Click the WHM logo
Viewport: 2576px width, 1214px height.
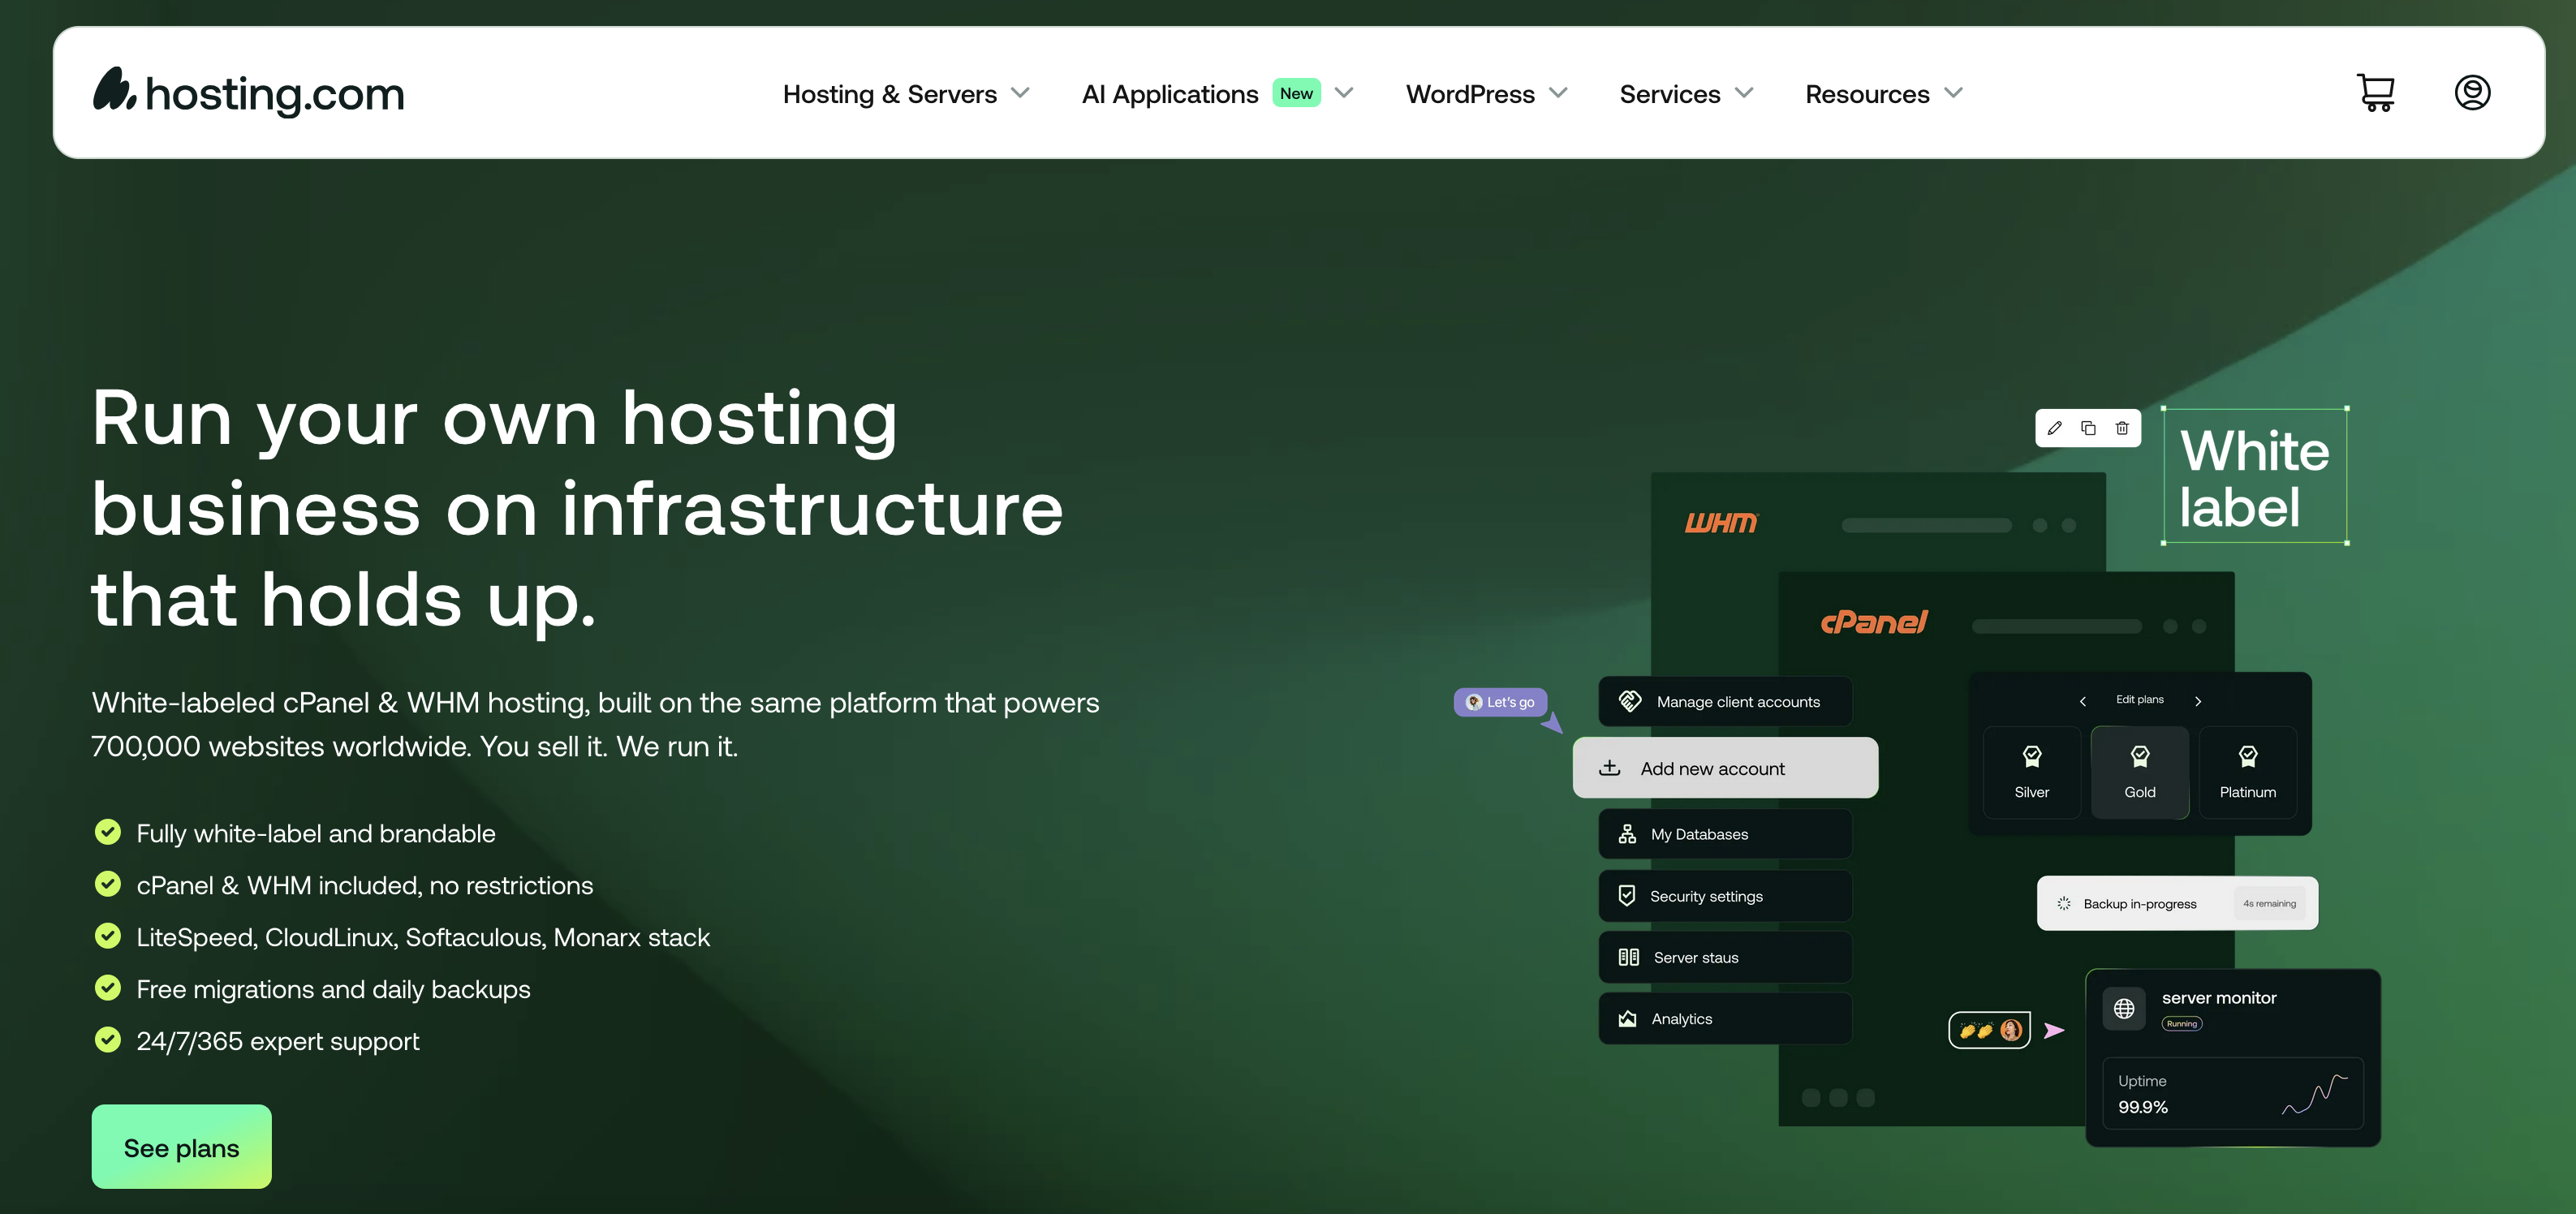(1720, 523)
